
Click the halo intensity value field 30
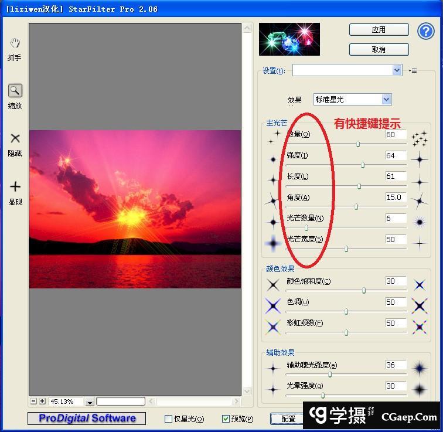[396, 386]
